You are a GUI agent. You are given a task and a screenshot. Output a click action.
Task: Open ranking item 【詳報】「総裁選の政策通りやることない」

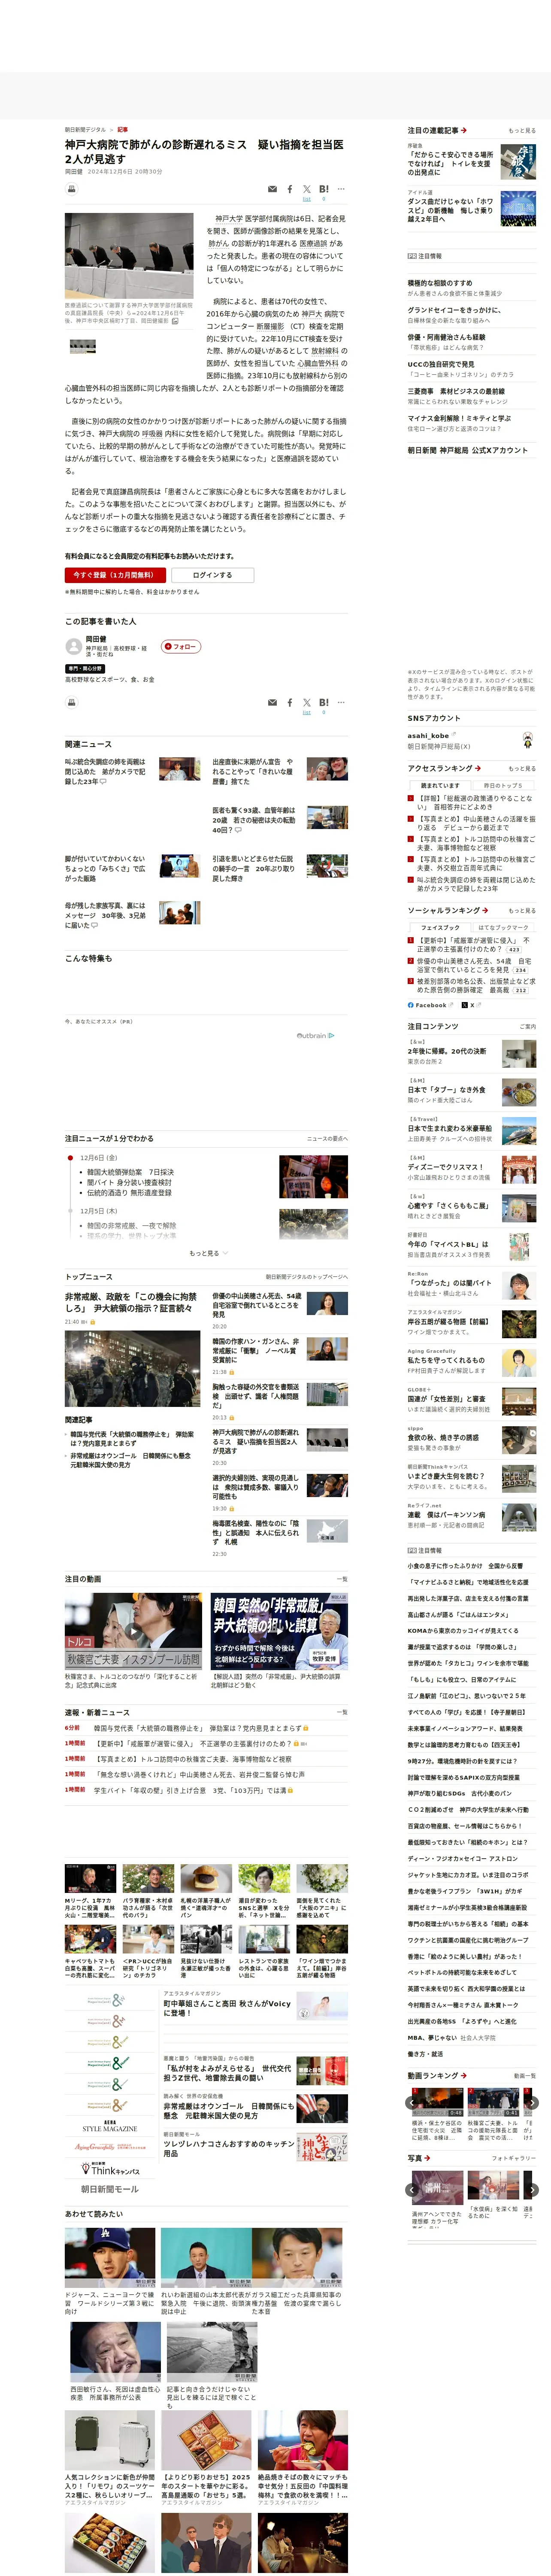475,802
